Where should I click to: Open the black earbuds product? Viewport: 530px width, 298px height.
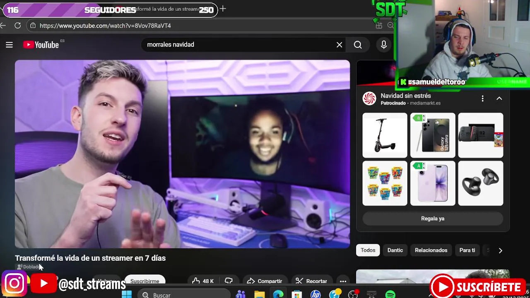click(481, 183)
